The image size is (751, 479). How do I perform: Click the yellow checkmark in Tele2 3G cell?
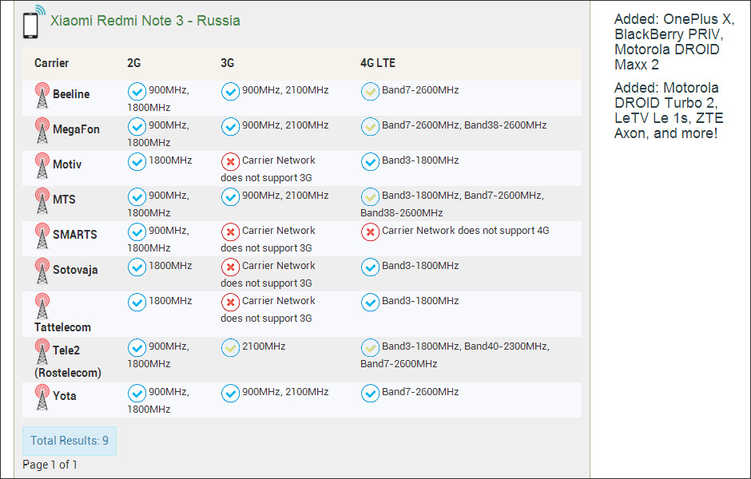[230, 347]
